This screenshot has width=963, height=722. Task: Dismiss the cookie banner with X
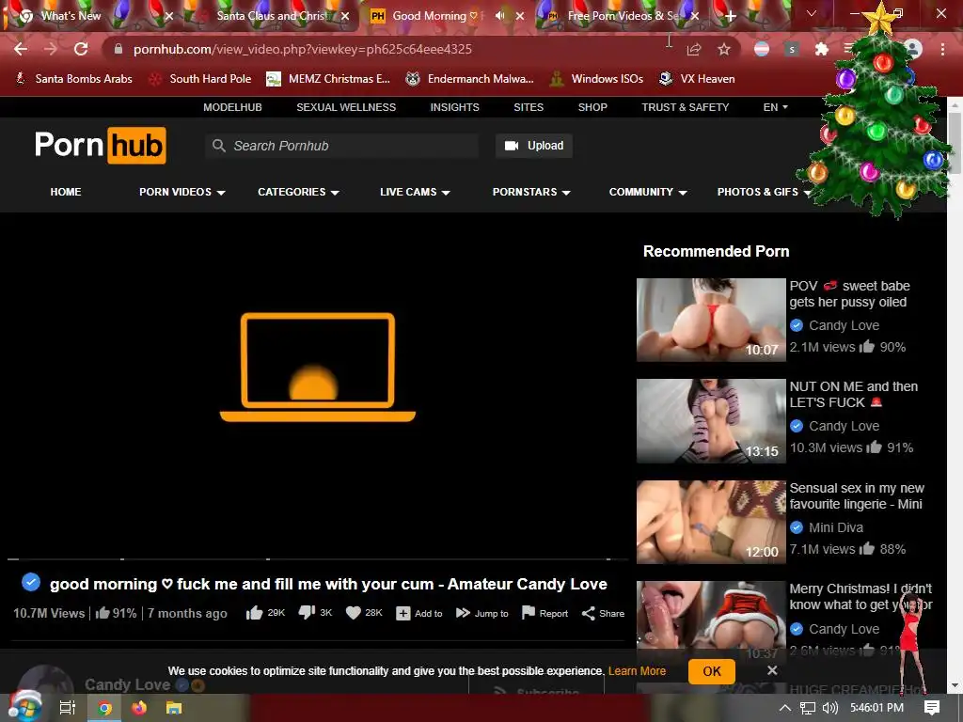(772, 670)
